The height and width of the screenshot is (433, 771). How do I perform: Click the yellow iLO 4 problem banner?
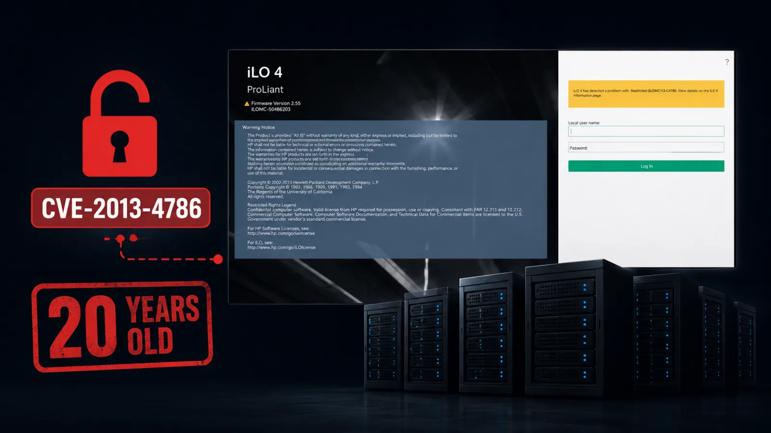[646, 94]
